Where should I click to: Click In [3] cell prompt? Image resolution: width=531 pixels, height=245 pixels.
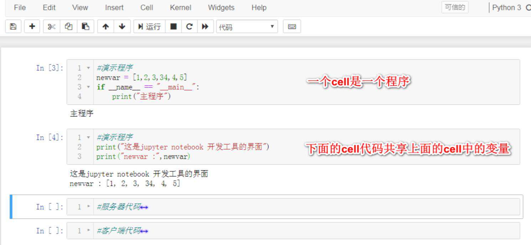point(50,68)
